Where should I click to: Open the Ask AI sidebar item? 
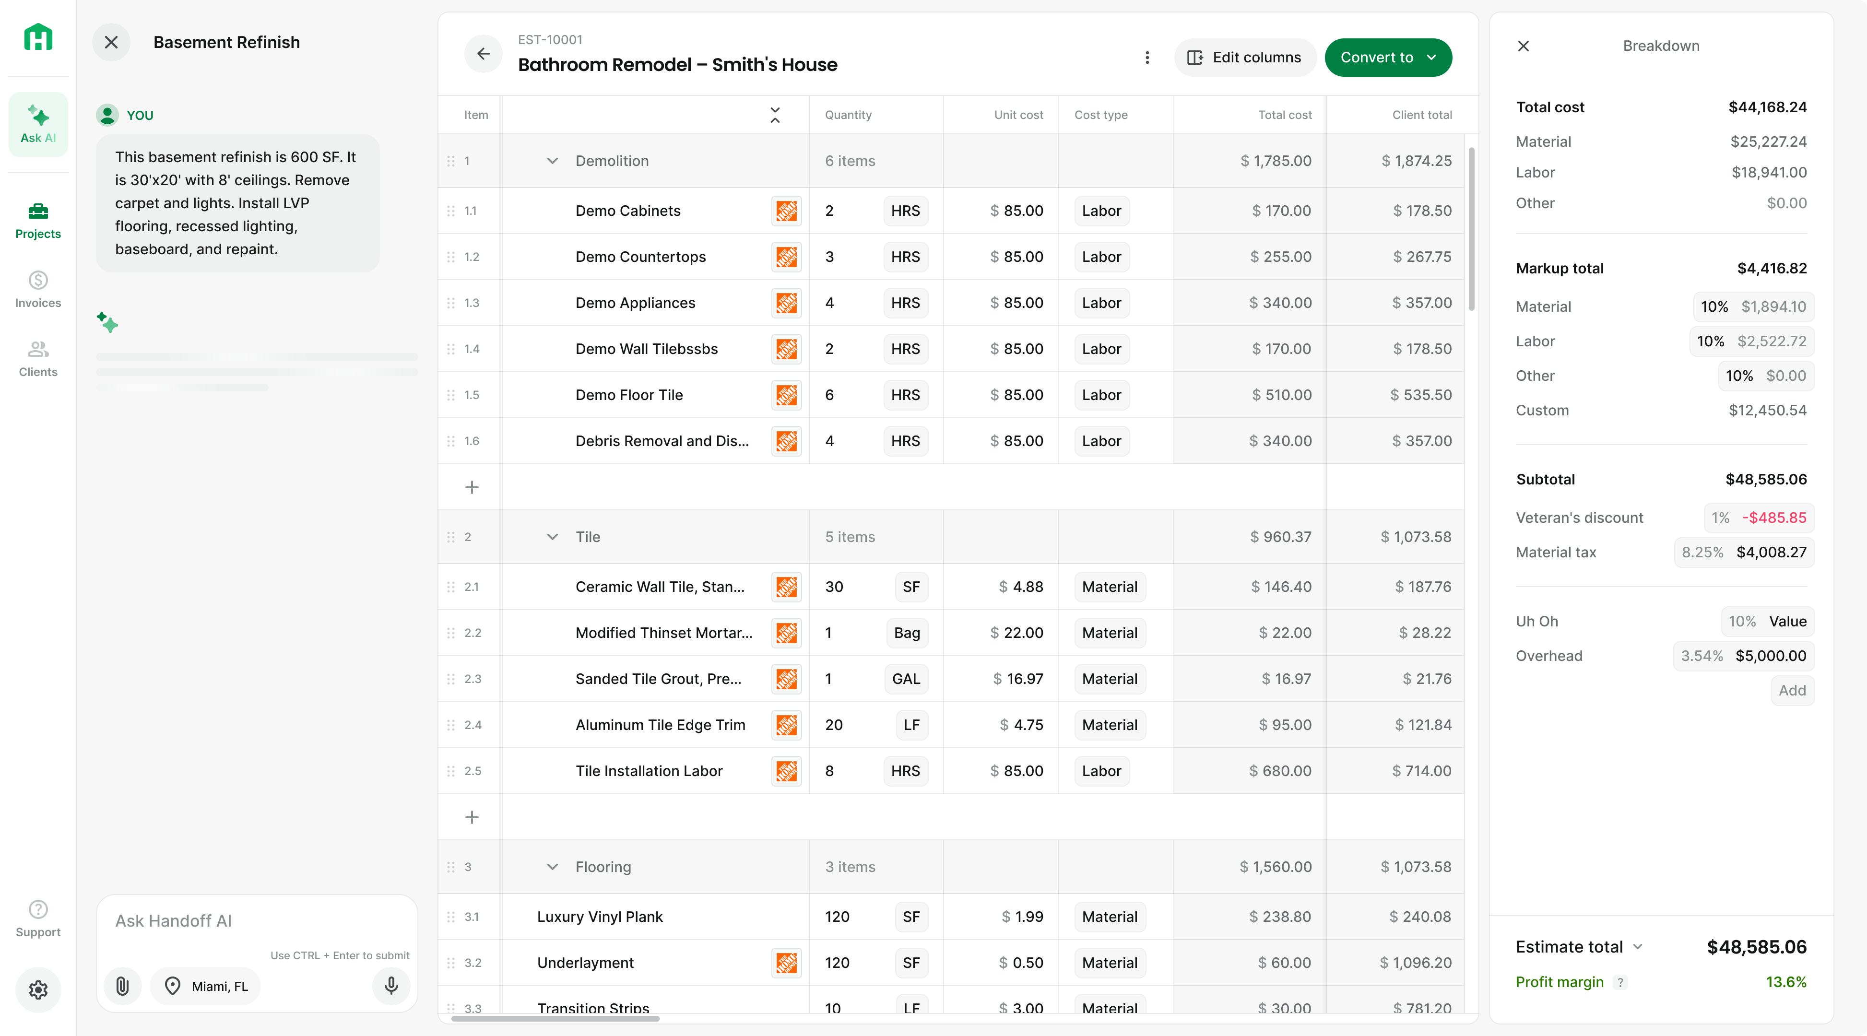click(x=38, y=124)
